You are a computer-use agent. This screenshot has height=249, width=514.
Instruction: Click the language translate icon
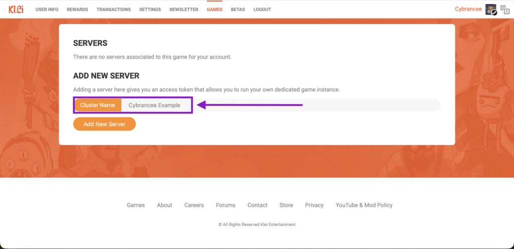[x=505, y=10]
